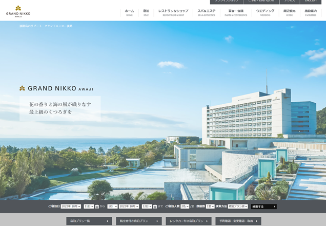Switch site to ENGLISH
The width and height of the screenshot is (326, 226).
(x=311, y=2)
